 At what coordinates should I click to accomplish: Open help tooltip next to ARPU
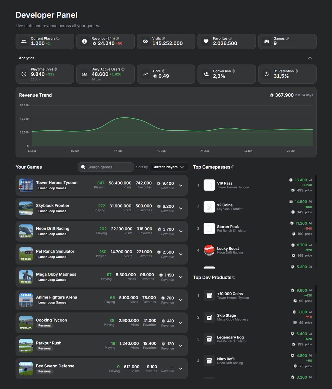[x=164, y=71]
